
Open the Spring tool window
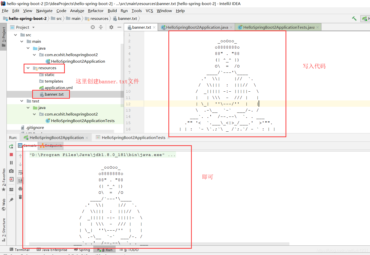82,250
